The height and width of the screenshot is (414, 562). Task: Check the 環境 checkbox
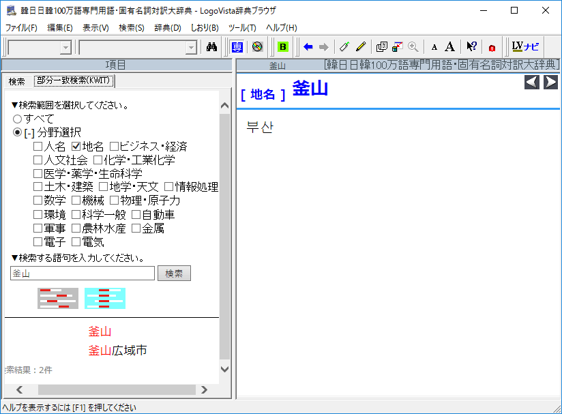point(38,215)
